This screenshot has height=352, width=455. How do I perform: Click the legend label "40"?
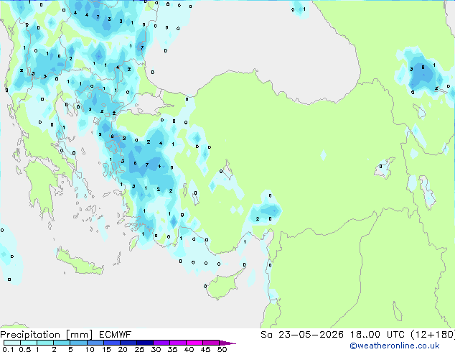point(189,349)
